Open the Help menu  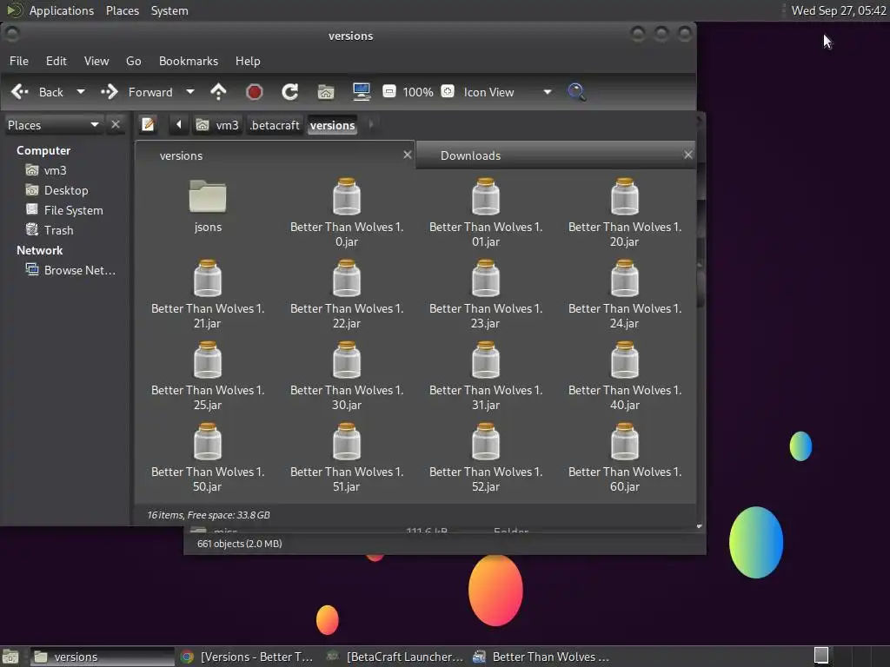pyautogui.click(x=248, y=61)
